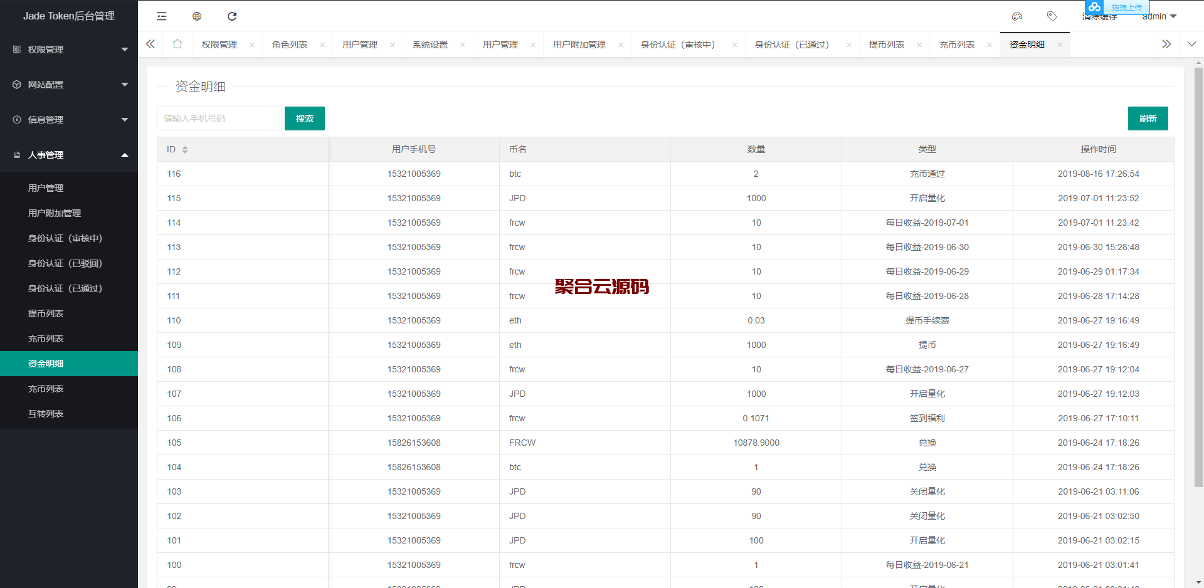Screen dimensions: 1204x588
Task: Click the 人事管理 sidebar icon
Action: (17, 155)
